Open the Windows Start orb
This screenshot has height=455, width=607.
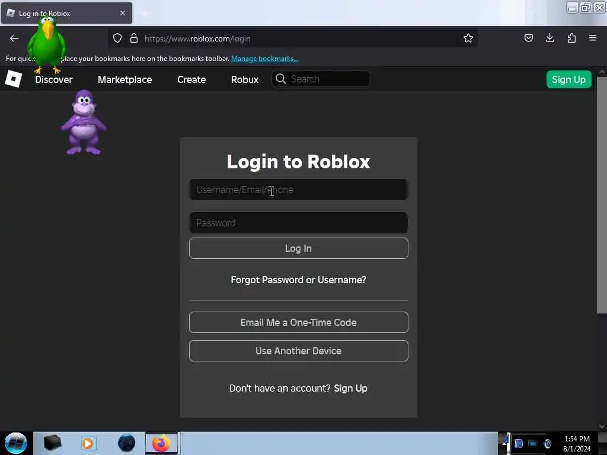tap(16, 443)
